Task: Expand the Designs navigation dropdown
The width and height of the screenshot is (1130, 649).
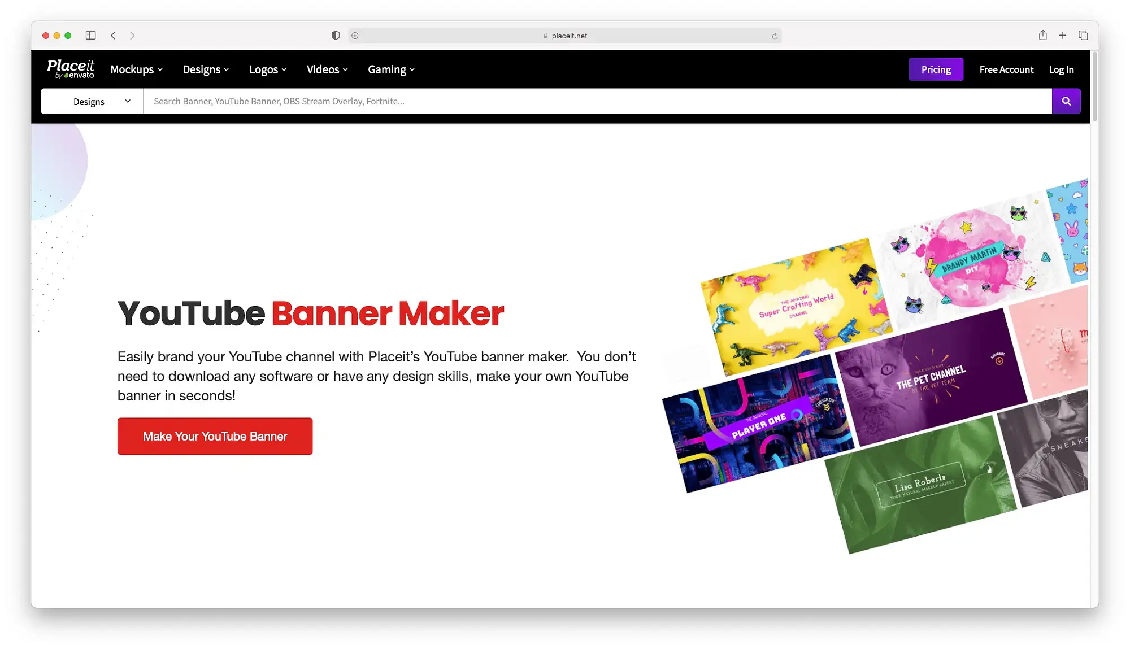Action: pyautogui.click(x=205, y=69)
